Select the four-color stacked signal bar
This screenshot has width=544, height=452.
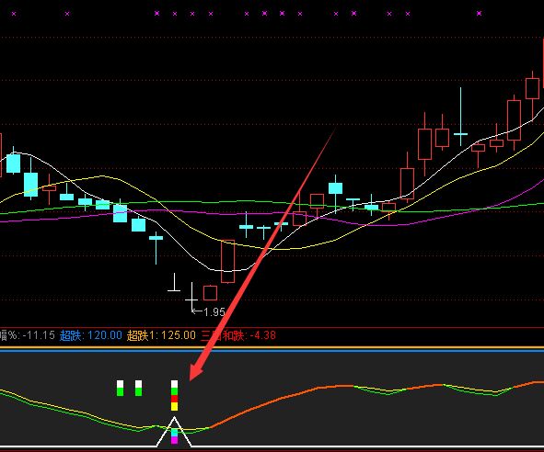pyautogui.click(x=174, y=395)
